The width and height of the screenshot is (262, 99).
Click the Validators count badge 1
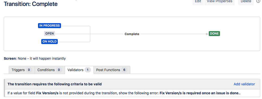click(88, 70)
